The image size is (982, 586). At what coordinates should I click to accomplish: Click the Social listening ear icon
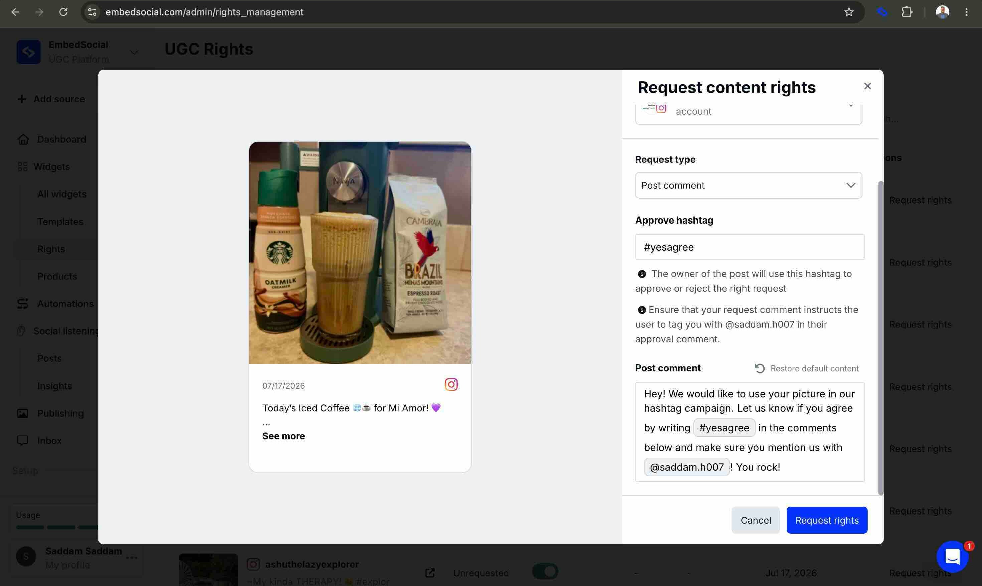coord(21,331)
